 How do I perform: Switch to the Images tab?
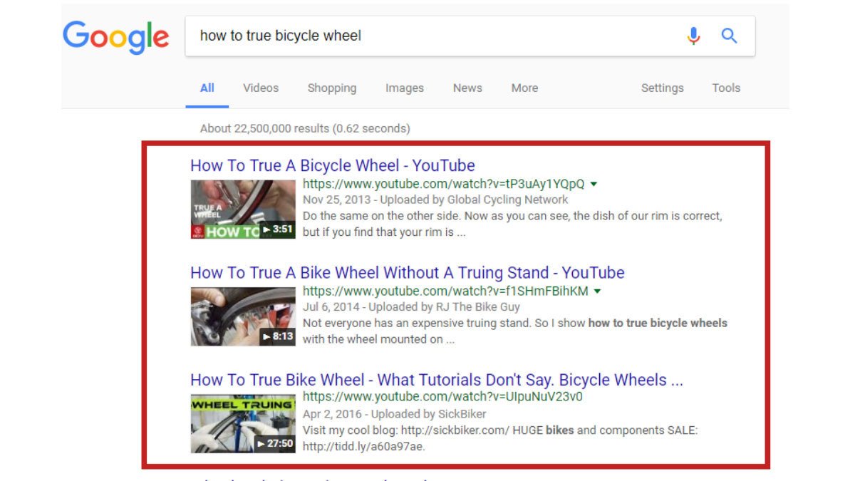404,88
